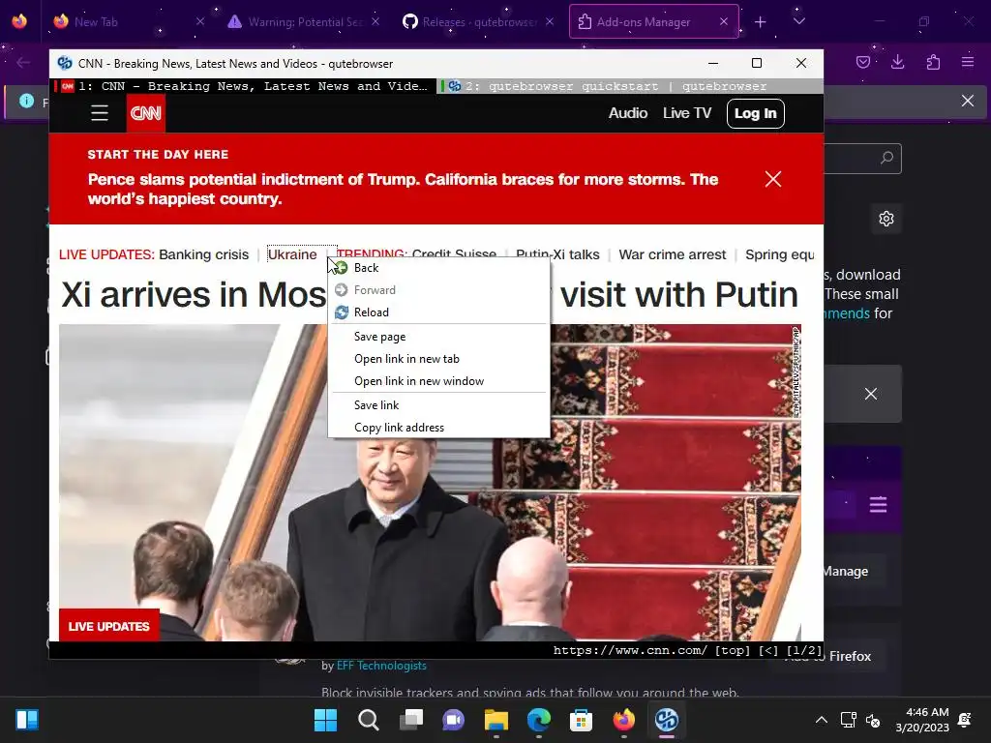Click the Manage button in Firefox

(846, 571)
